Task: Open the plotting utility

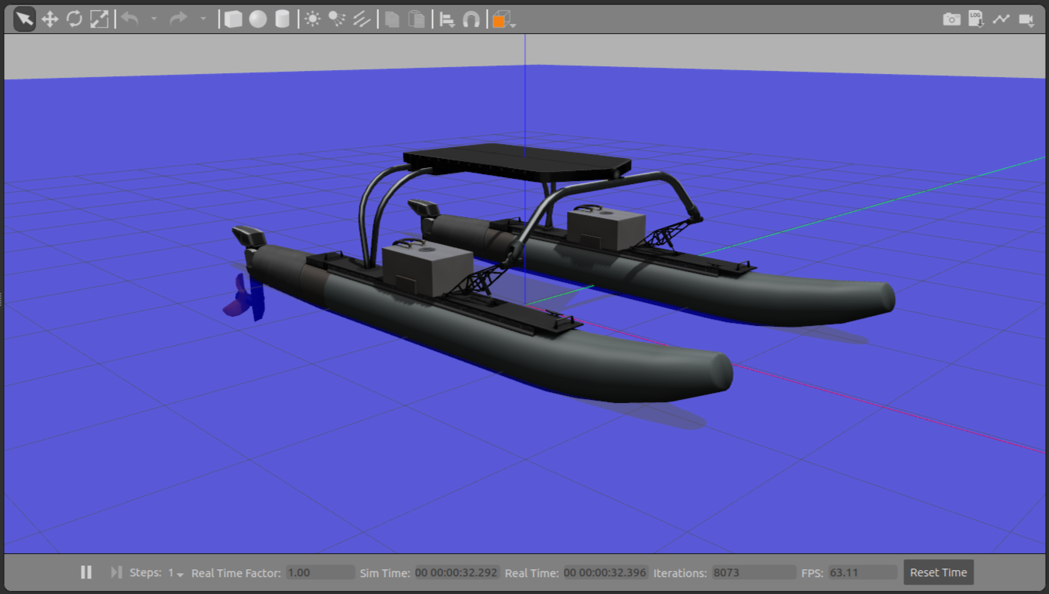Action: click(x=1000, y=18)
